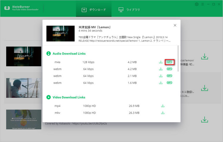Click the '4 mins 34 seconds' duration
223x142 pixels.
pyautogui.click(x=90, y=31)
